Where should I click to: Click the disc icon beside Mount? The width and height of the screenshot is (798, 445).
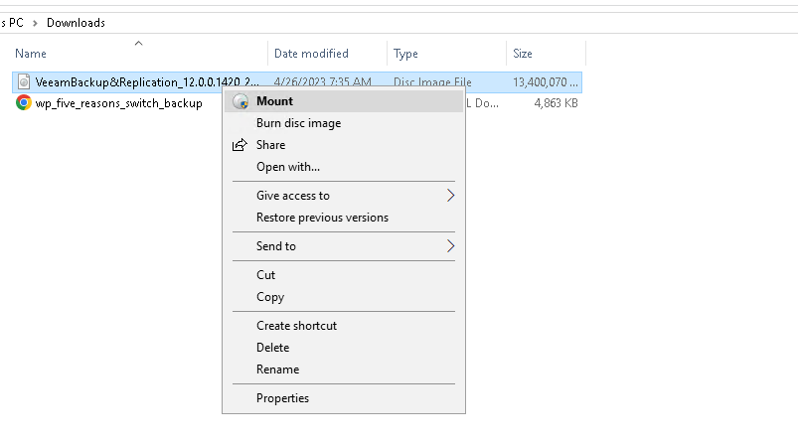point(240,101)
